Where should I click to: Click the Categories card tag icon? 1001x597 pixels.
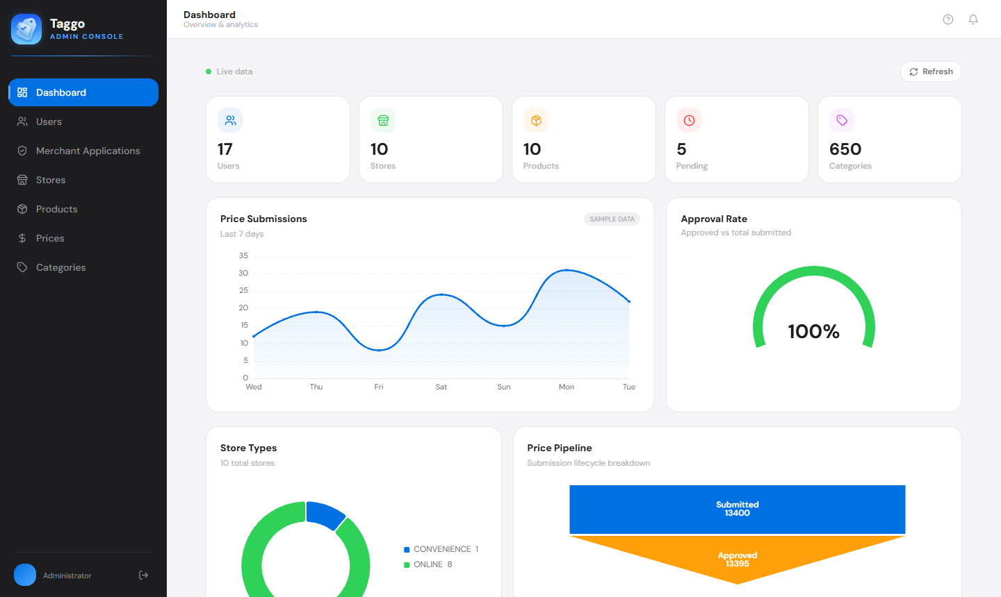point(842,120)
